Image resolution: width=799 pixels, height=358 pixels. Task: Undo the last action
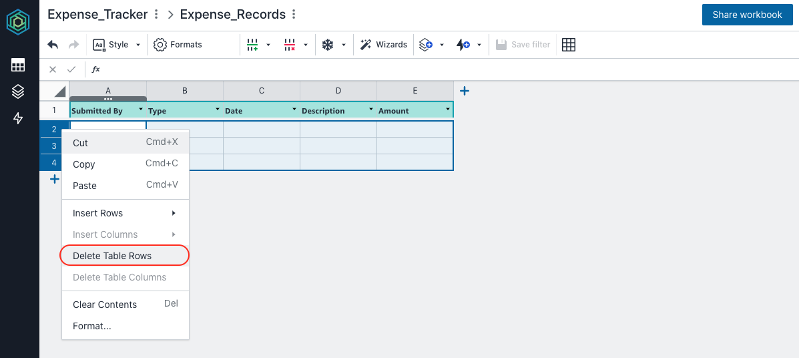(x=53, y=44)
